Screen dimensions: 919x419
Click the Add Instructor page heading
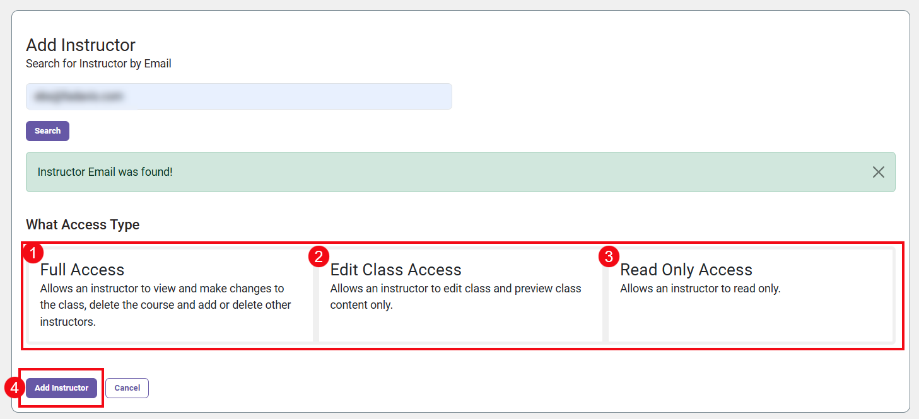[81, 45]
